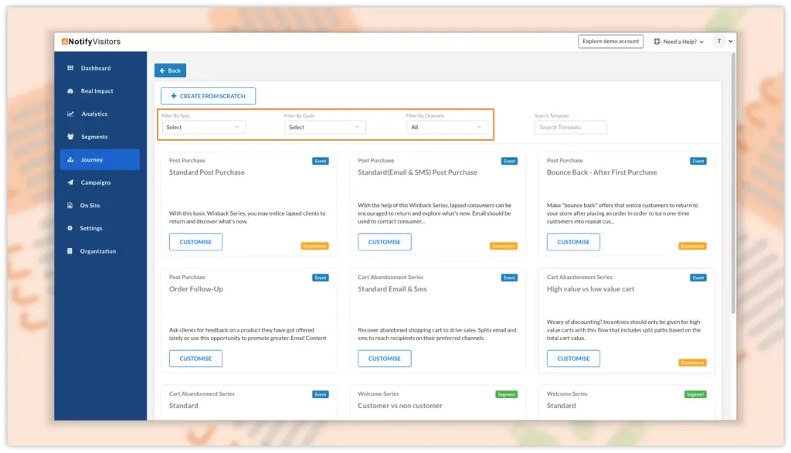Click the Settings gear icon
Viewport: 791px width, 453px height.
click(x=70, y=228)
